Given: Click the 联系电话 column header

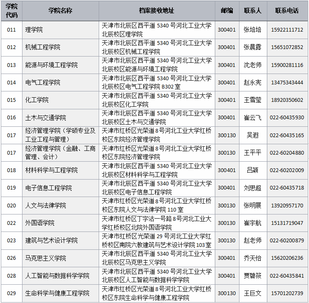Looking at the screenshot, I should [x=287, y=11].
